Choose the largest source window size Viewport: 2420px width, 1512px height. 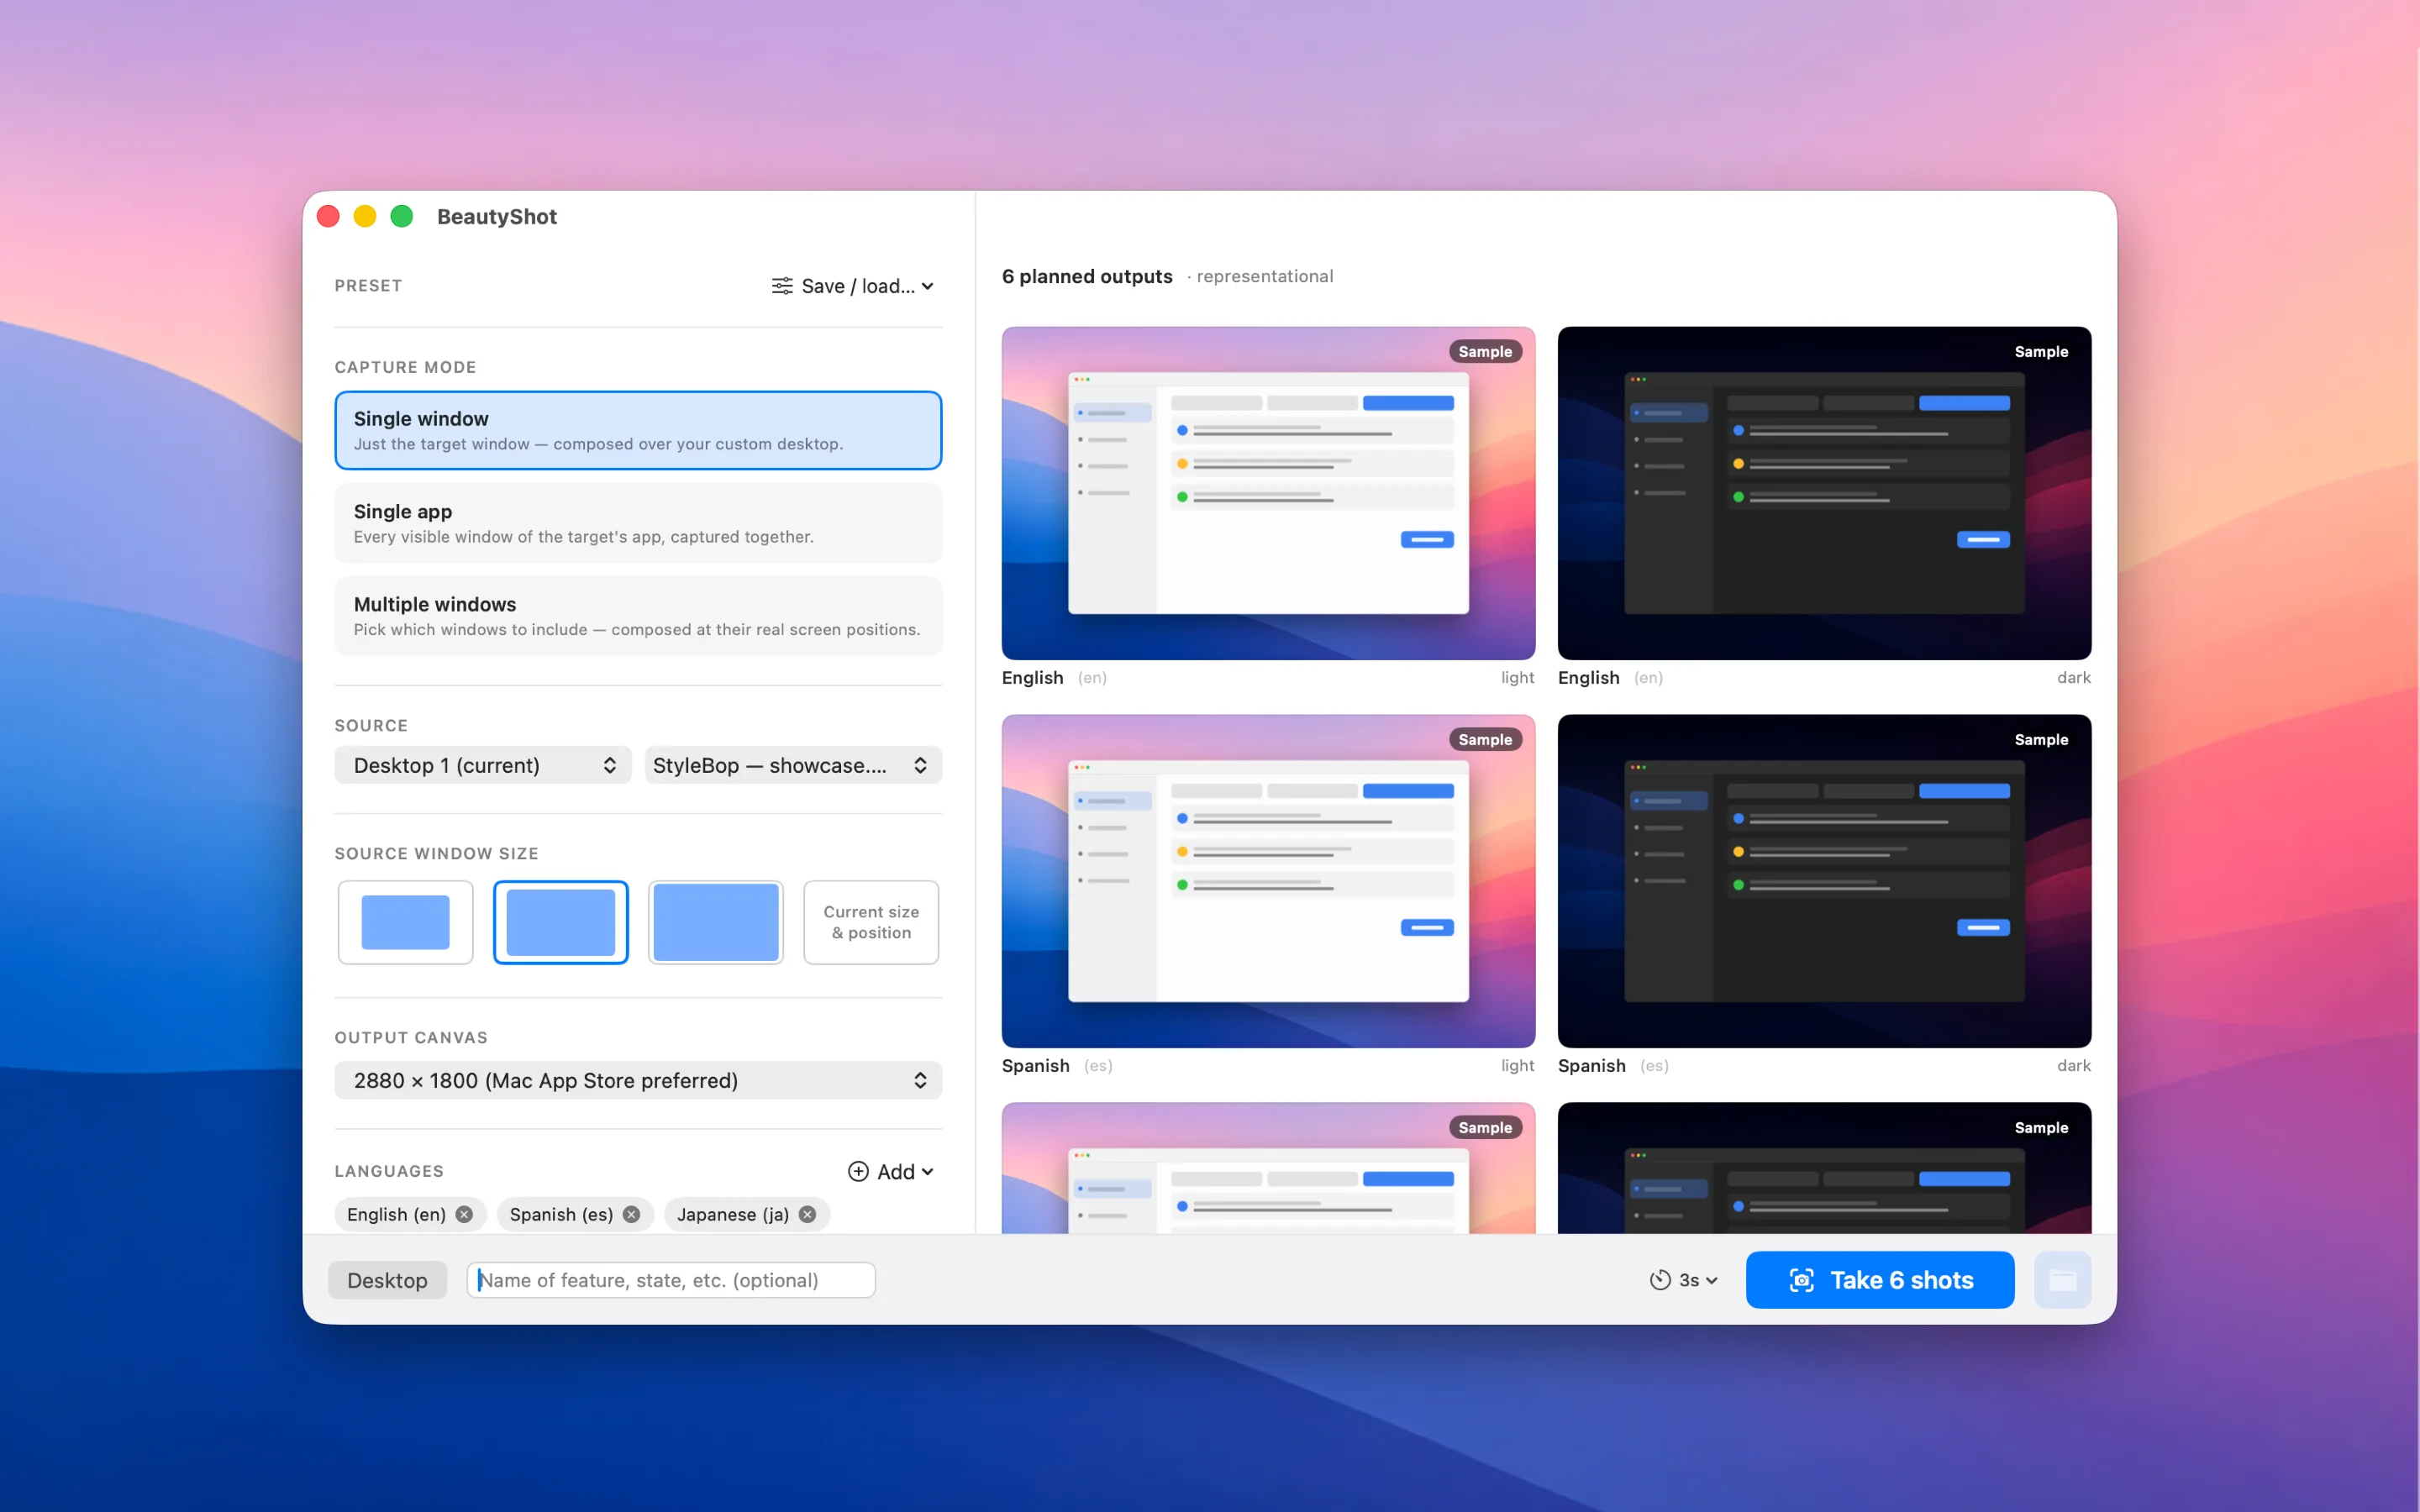(716, 922)
